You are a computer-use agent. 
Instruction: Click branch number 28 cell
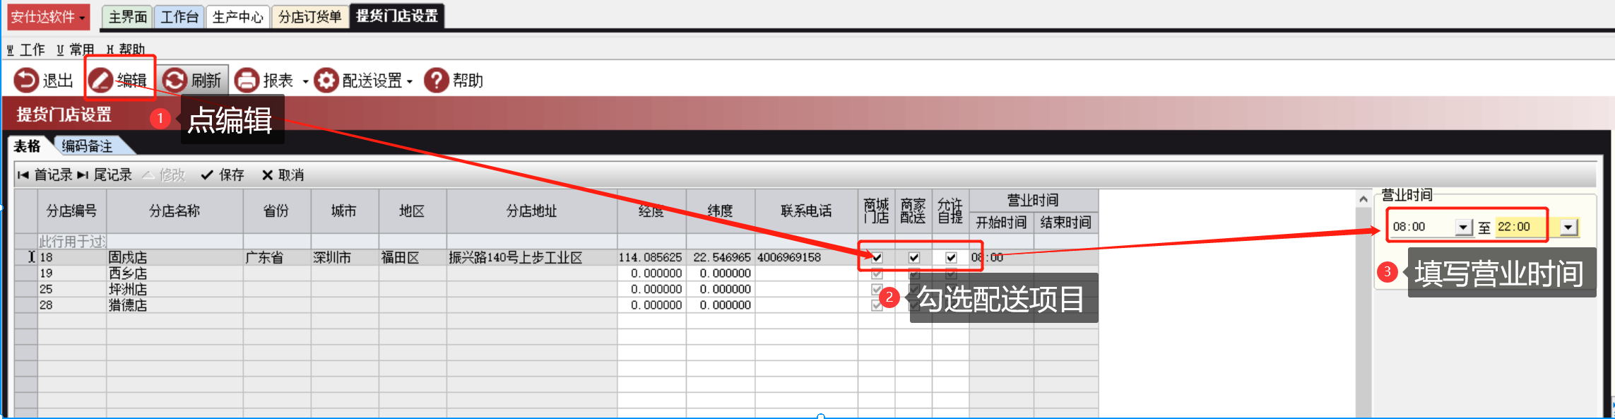(x=71, y=305)
